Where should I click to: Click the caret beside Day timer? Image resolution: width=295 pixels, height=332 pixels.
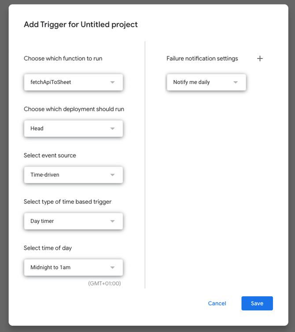(112, 221)
